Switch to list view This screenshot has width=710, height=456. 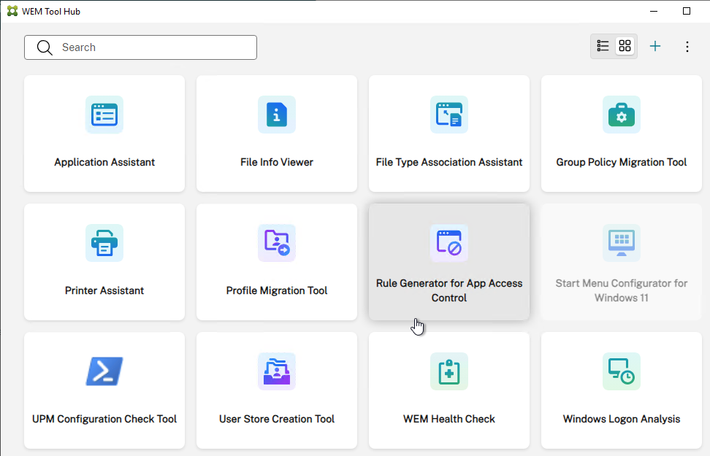pyautogui.click(x=603, y=46)
